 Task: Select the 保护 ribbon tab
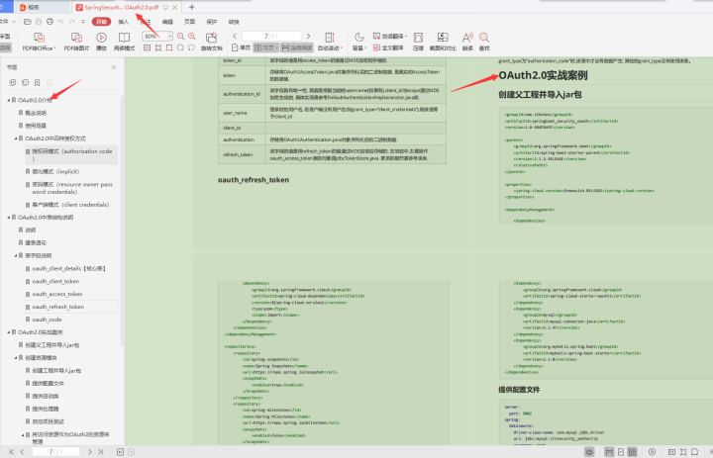point(212,22)
